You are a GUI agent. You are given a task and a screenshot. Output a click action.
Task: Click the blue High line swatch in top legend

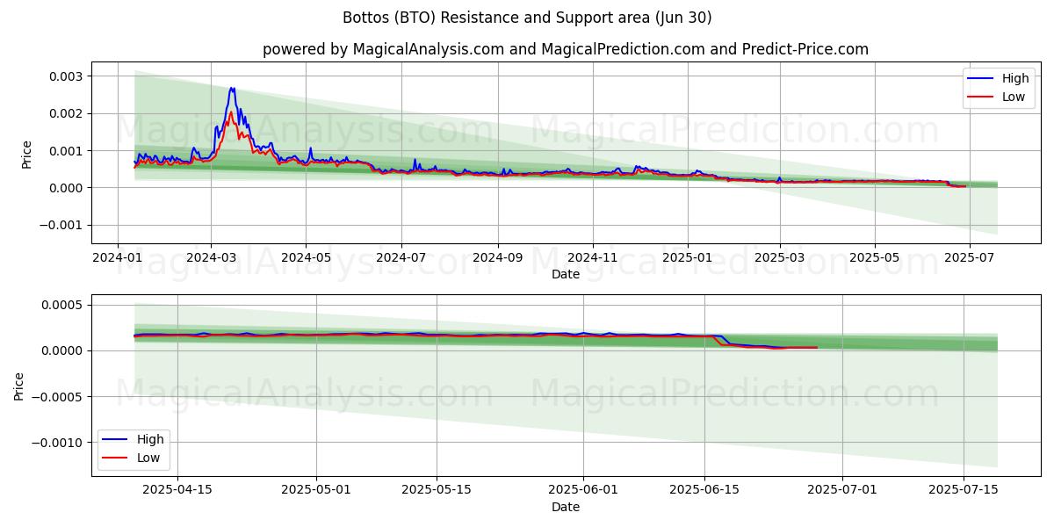click(x=982, y=79)
